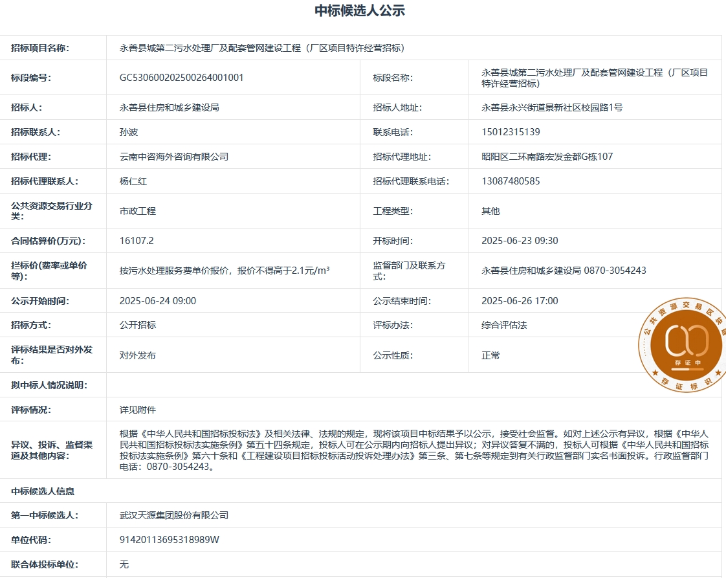Click the evaluation status value 详见附件

(x=138, y=410)
